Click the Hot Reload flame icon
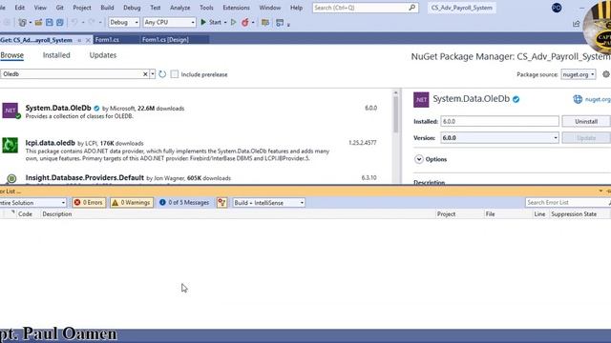611x343 pixels. (244, 23)
